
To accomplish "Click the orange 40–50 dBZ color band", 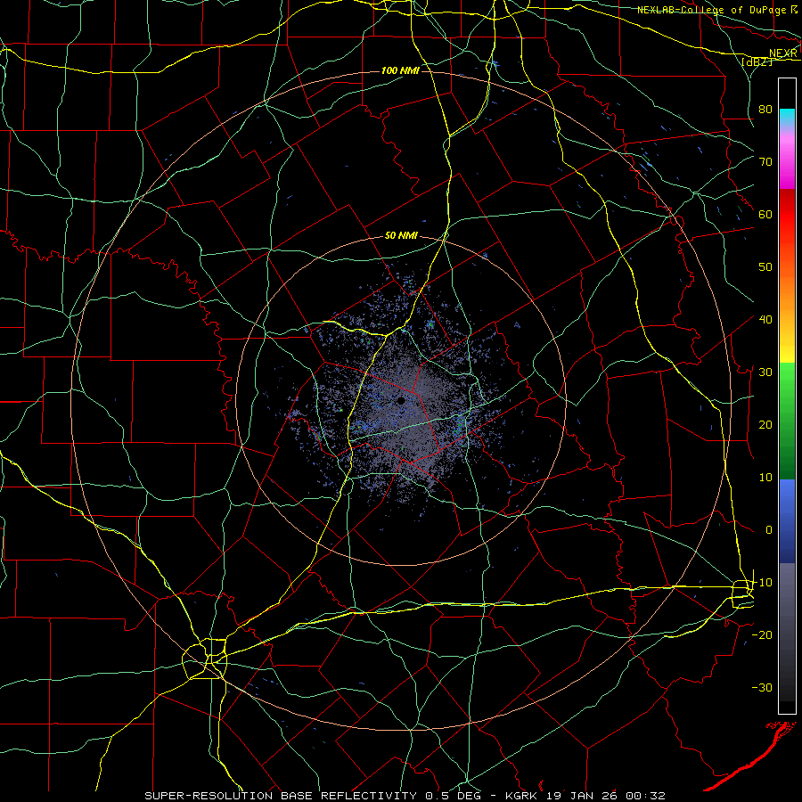I will (x=787, y=294).
